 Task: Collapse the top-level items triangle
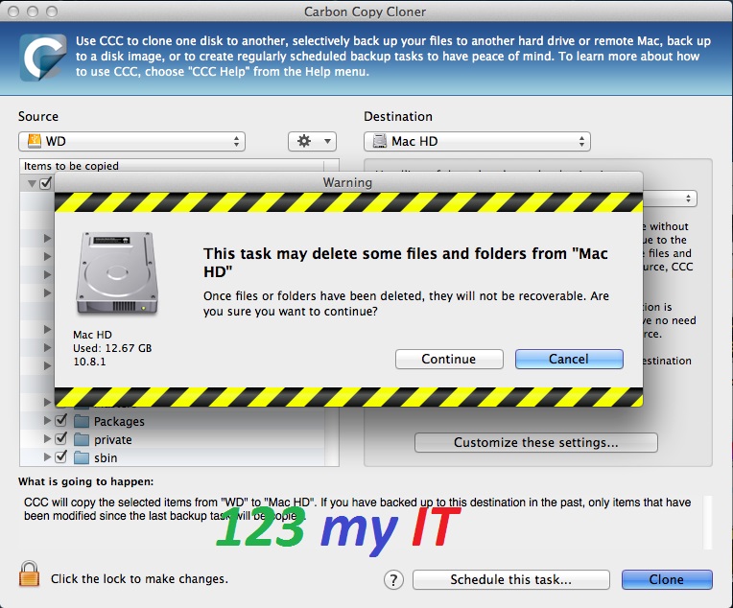click(32, 184)
